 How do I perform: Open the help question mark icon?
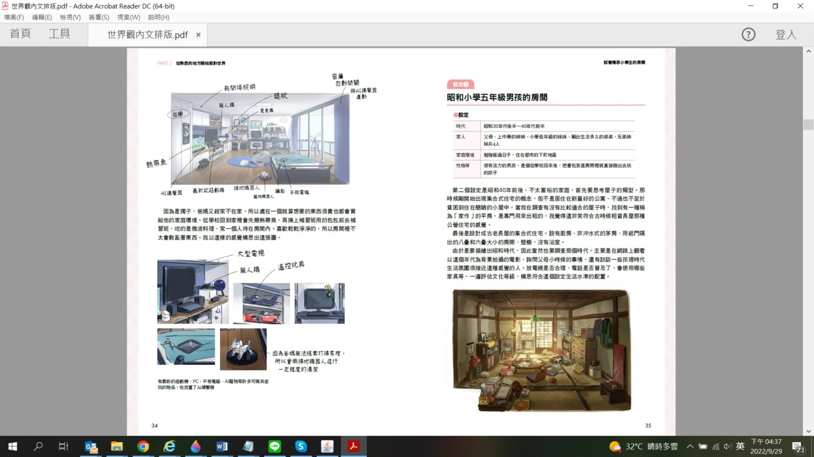[x=749, y=34]
